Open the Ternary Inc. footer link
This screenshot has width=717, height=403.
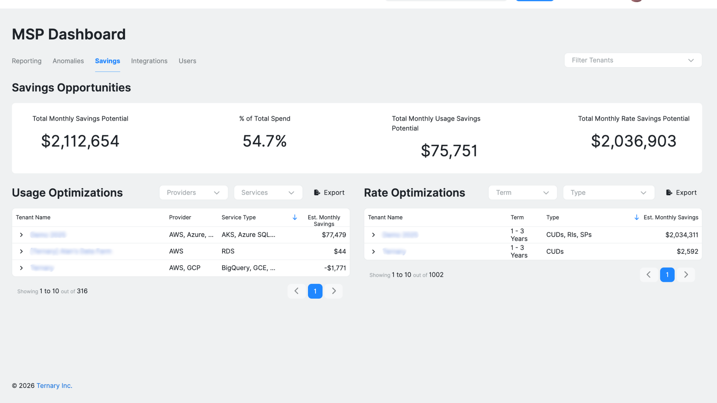[x=54, y=386]
